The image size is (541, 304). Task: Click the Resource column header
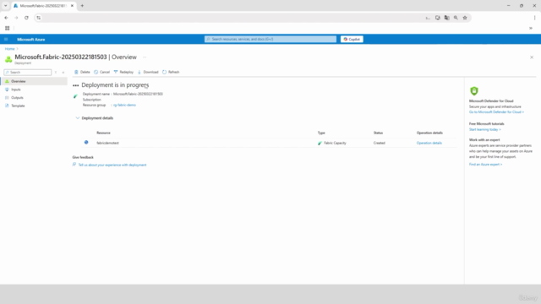[103, 133]
